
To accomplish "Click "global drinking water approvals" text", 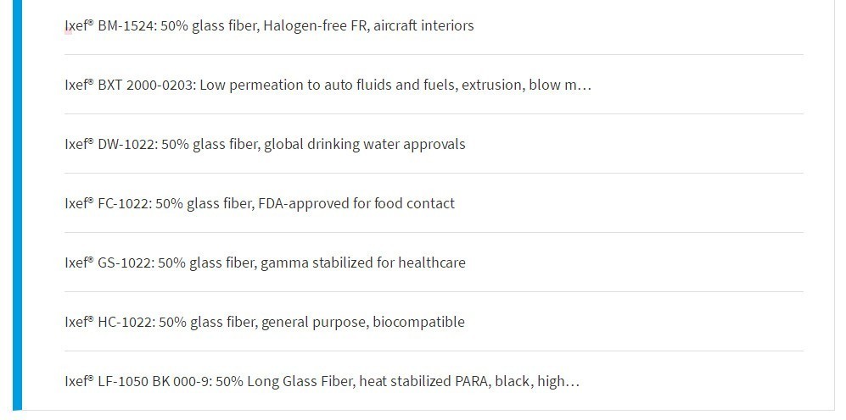I will tap(365, 144).
